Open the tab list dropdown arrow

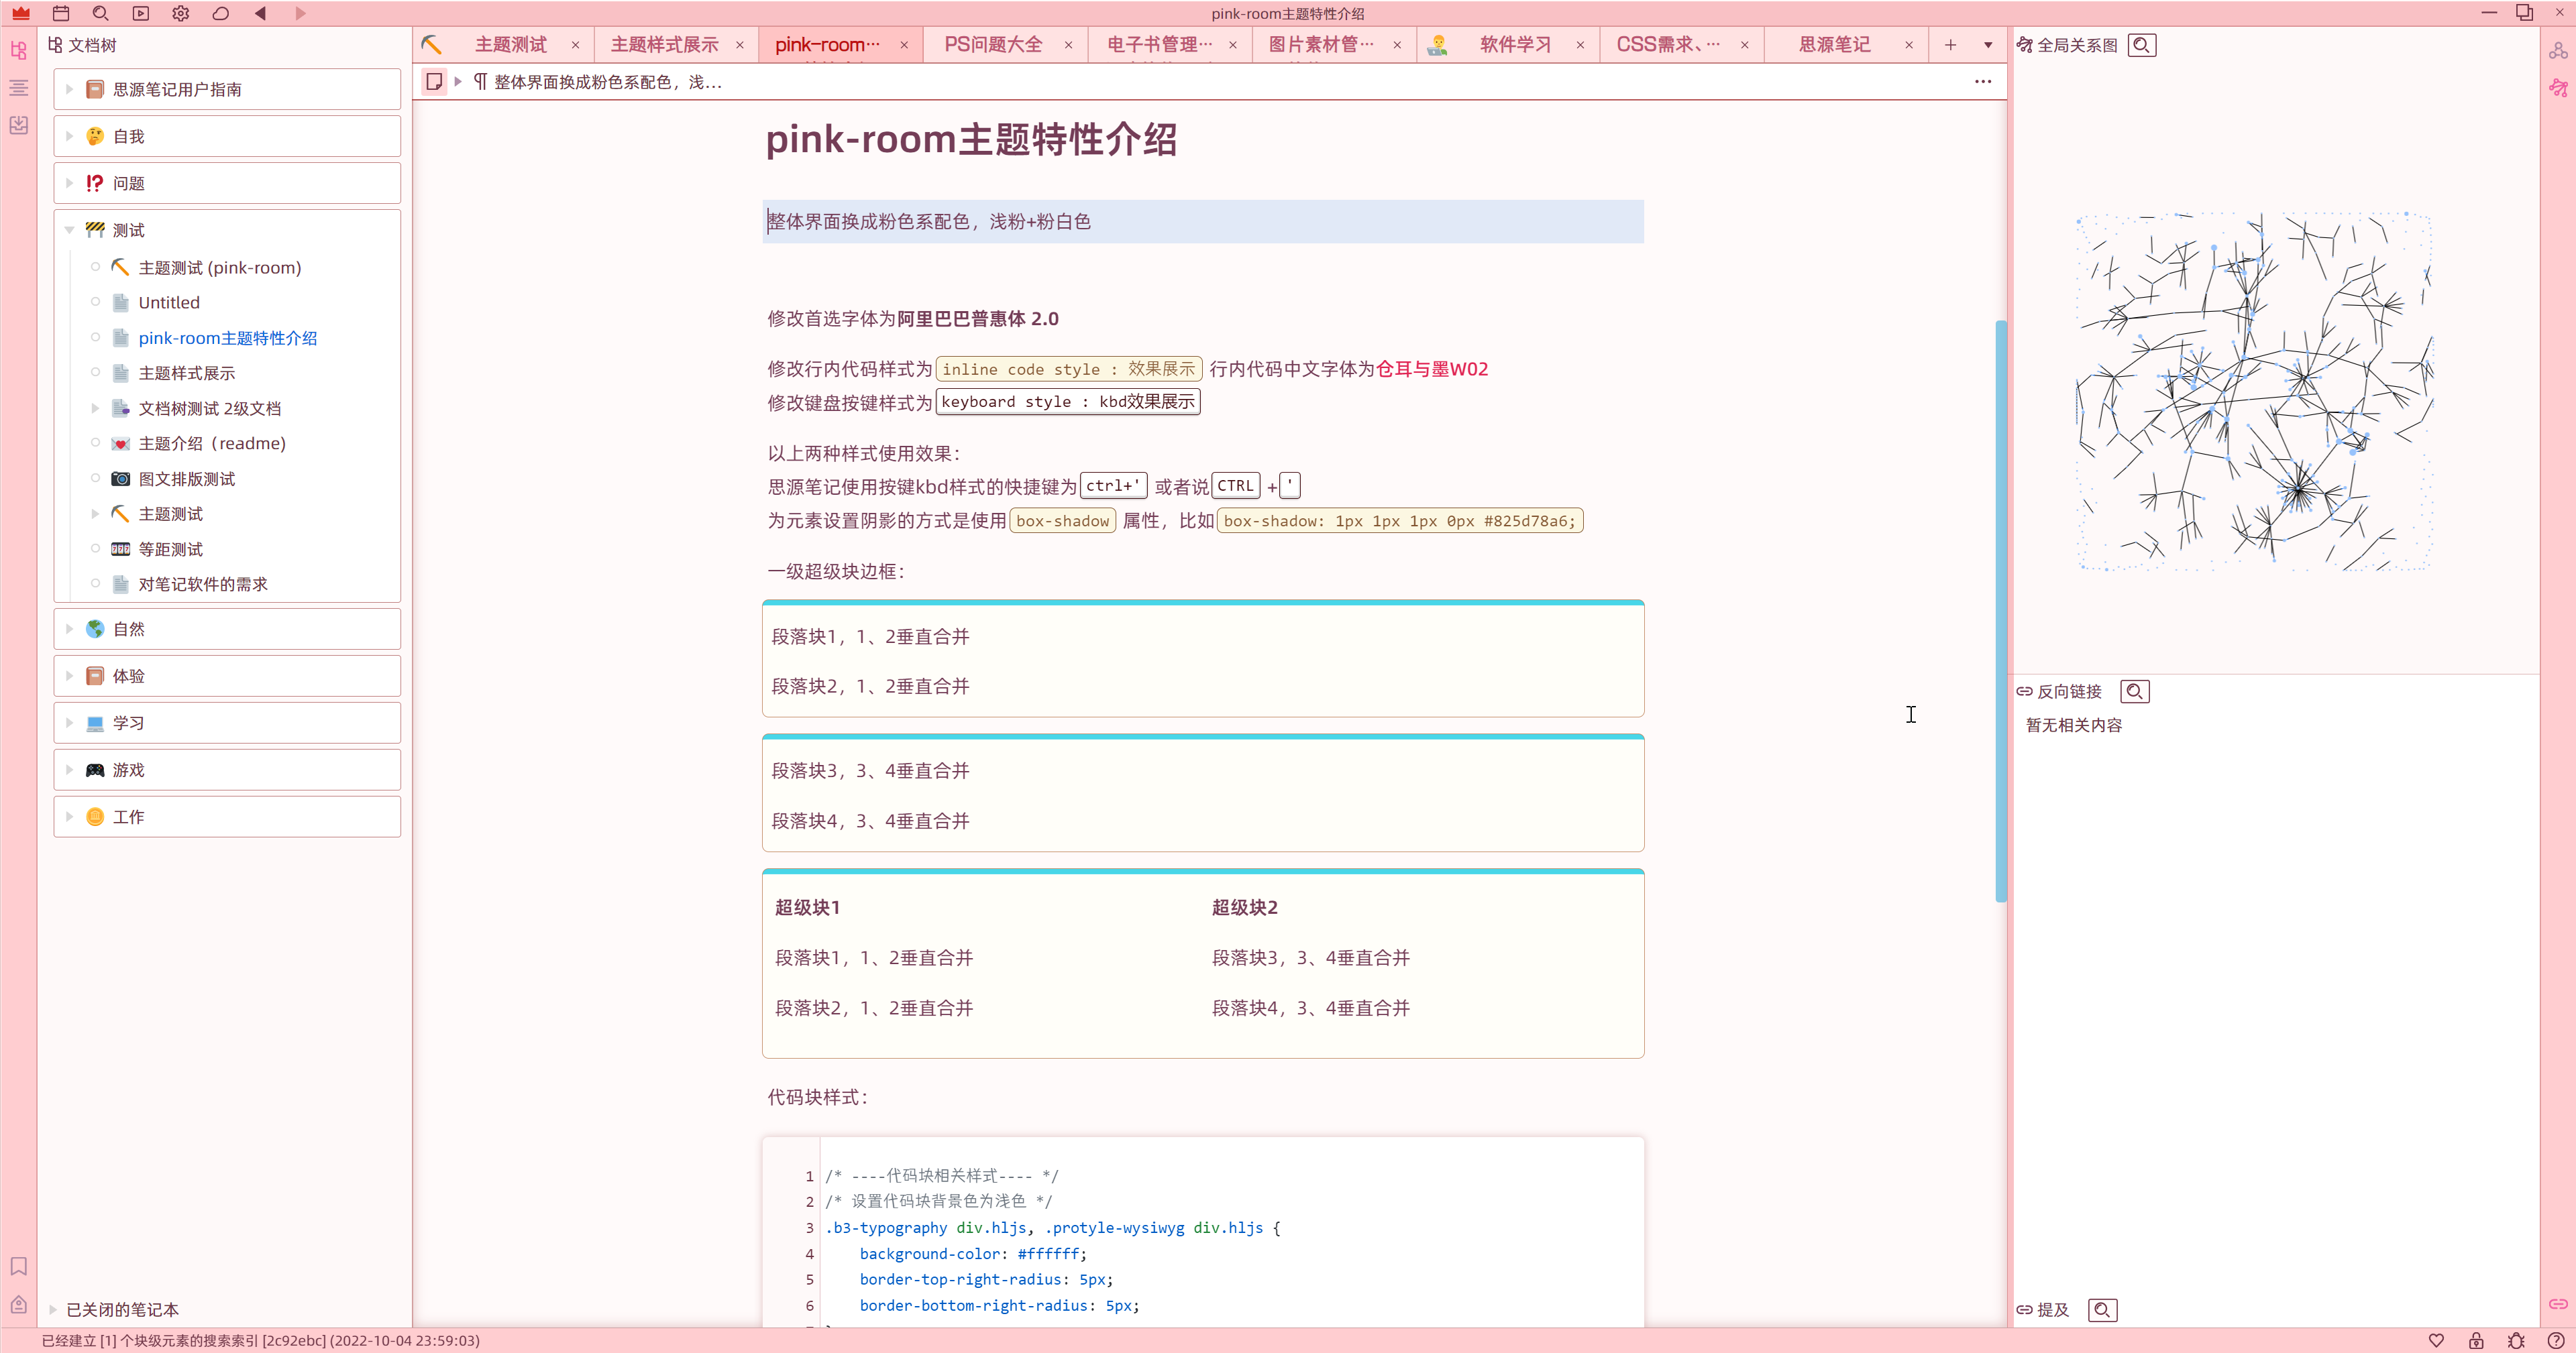[x=1988, y=45]
